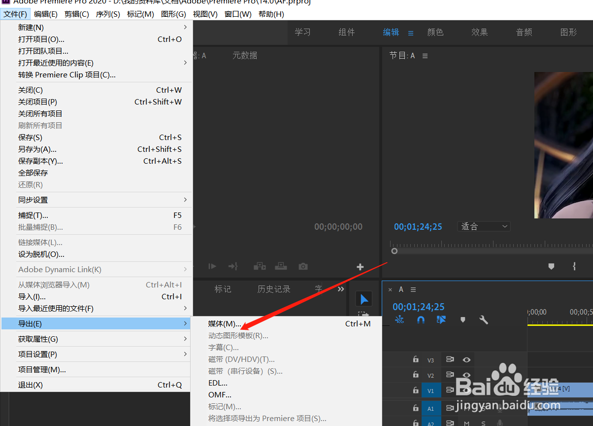This screenshot has width=593, height=426.
Task: Open timeline display settings wrench
Action: pyautogui.click(x=484, y=319)
